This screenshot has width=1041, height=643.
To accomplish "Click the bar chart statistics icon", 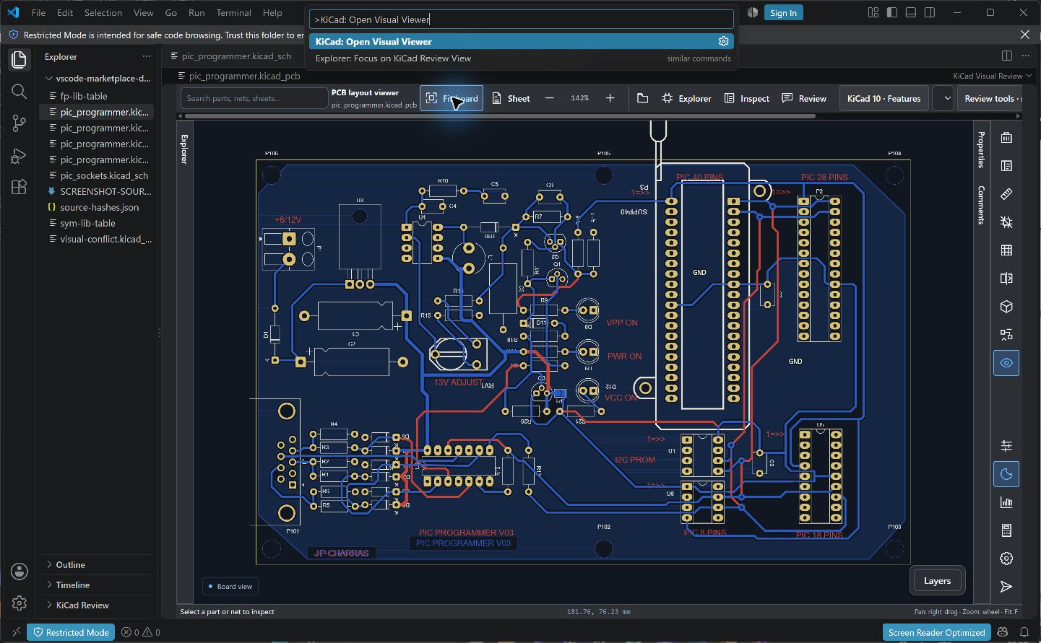I will tap(1006, 502).
